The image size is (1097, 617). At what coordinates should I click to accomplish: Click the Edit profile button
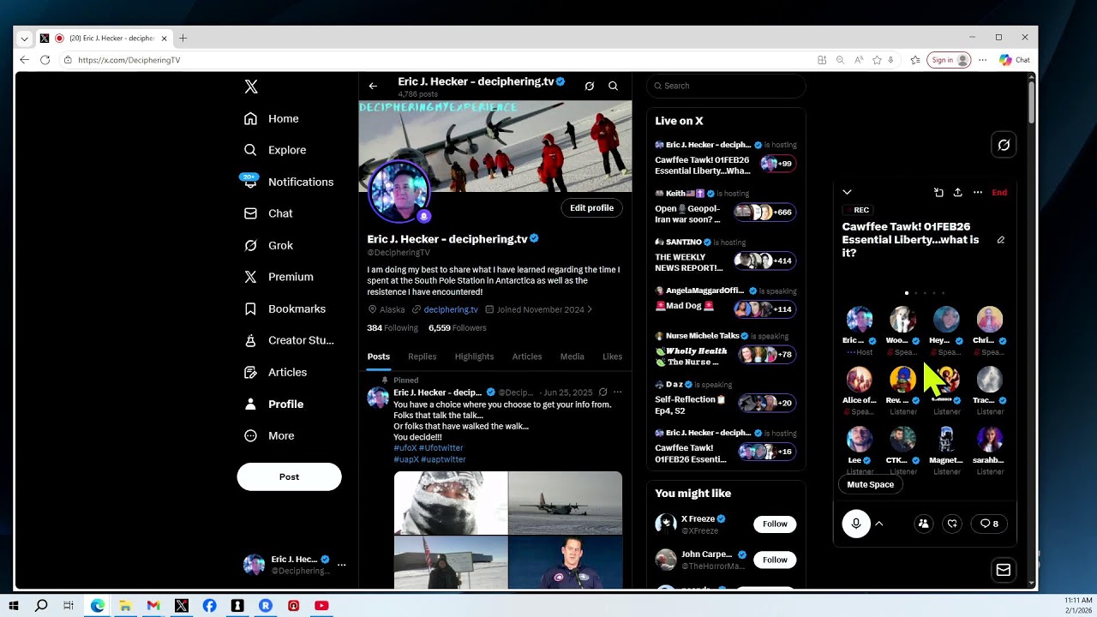click(591, 207)
